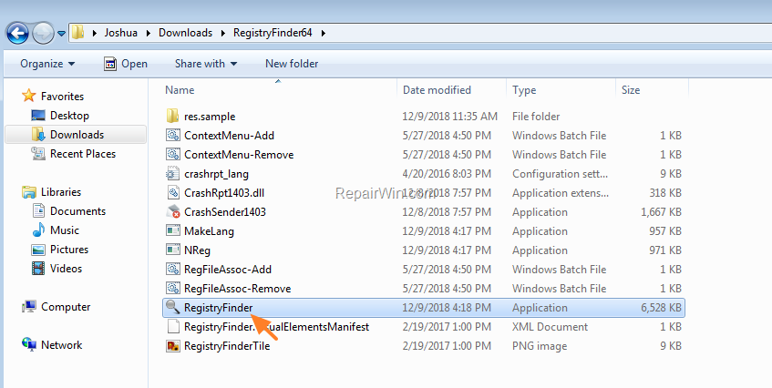Image resolution: width=772 pixels, height=388 pixels.
Task: Expand the arrow after RegistryFinder64 breadcrumb
Action: 324,33
